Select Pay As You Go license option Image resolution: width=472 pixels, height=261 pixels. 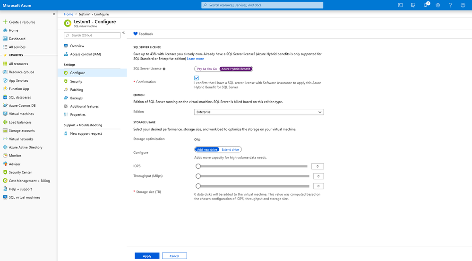[207, 69]
